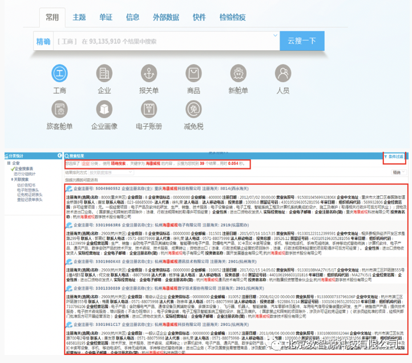Open the search box dropdown chevron
Viewport: 412px width, 363px height.
(x=275, y=35)
